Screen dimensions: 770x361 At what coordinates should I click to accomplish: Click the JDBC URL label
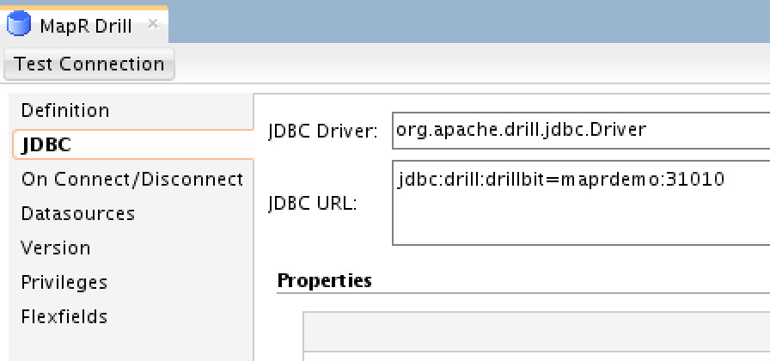tap(313, 204)
